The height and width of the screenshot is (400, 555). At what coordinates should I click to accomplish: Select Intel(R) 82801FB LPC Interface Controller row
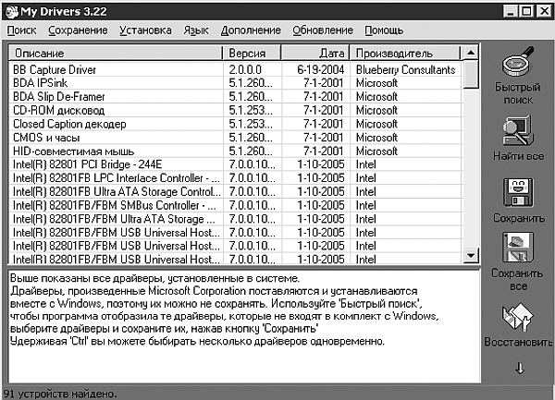pos(235,178)
